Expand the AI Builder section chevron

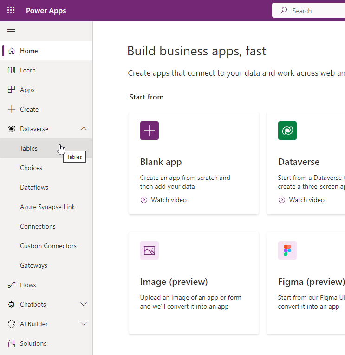click(x=84, y=324)
